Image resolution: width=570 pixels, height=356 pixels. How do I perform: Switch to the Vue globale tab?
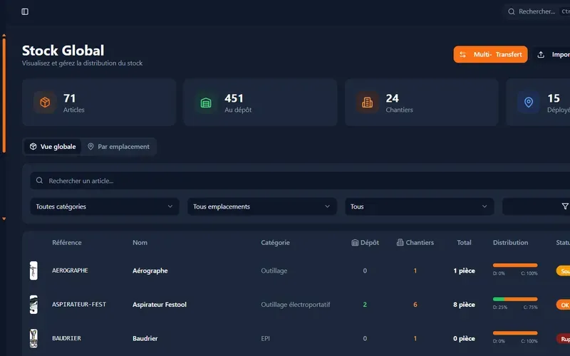pos(53,147)
